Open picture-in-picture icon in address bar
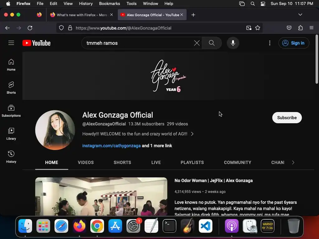319x239 pixels. coord(249,28)
